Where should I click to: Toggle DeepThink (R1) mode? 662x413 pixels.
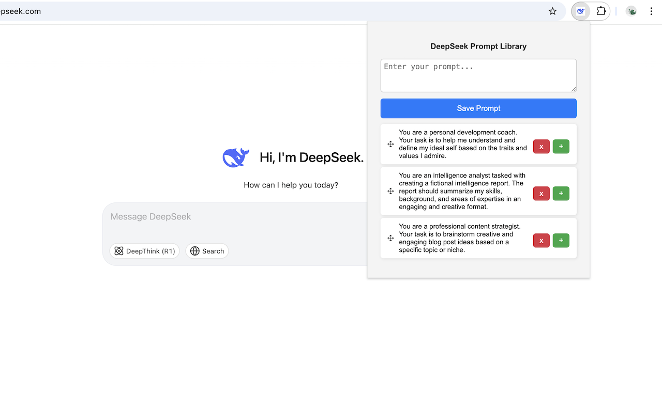145,251
